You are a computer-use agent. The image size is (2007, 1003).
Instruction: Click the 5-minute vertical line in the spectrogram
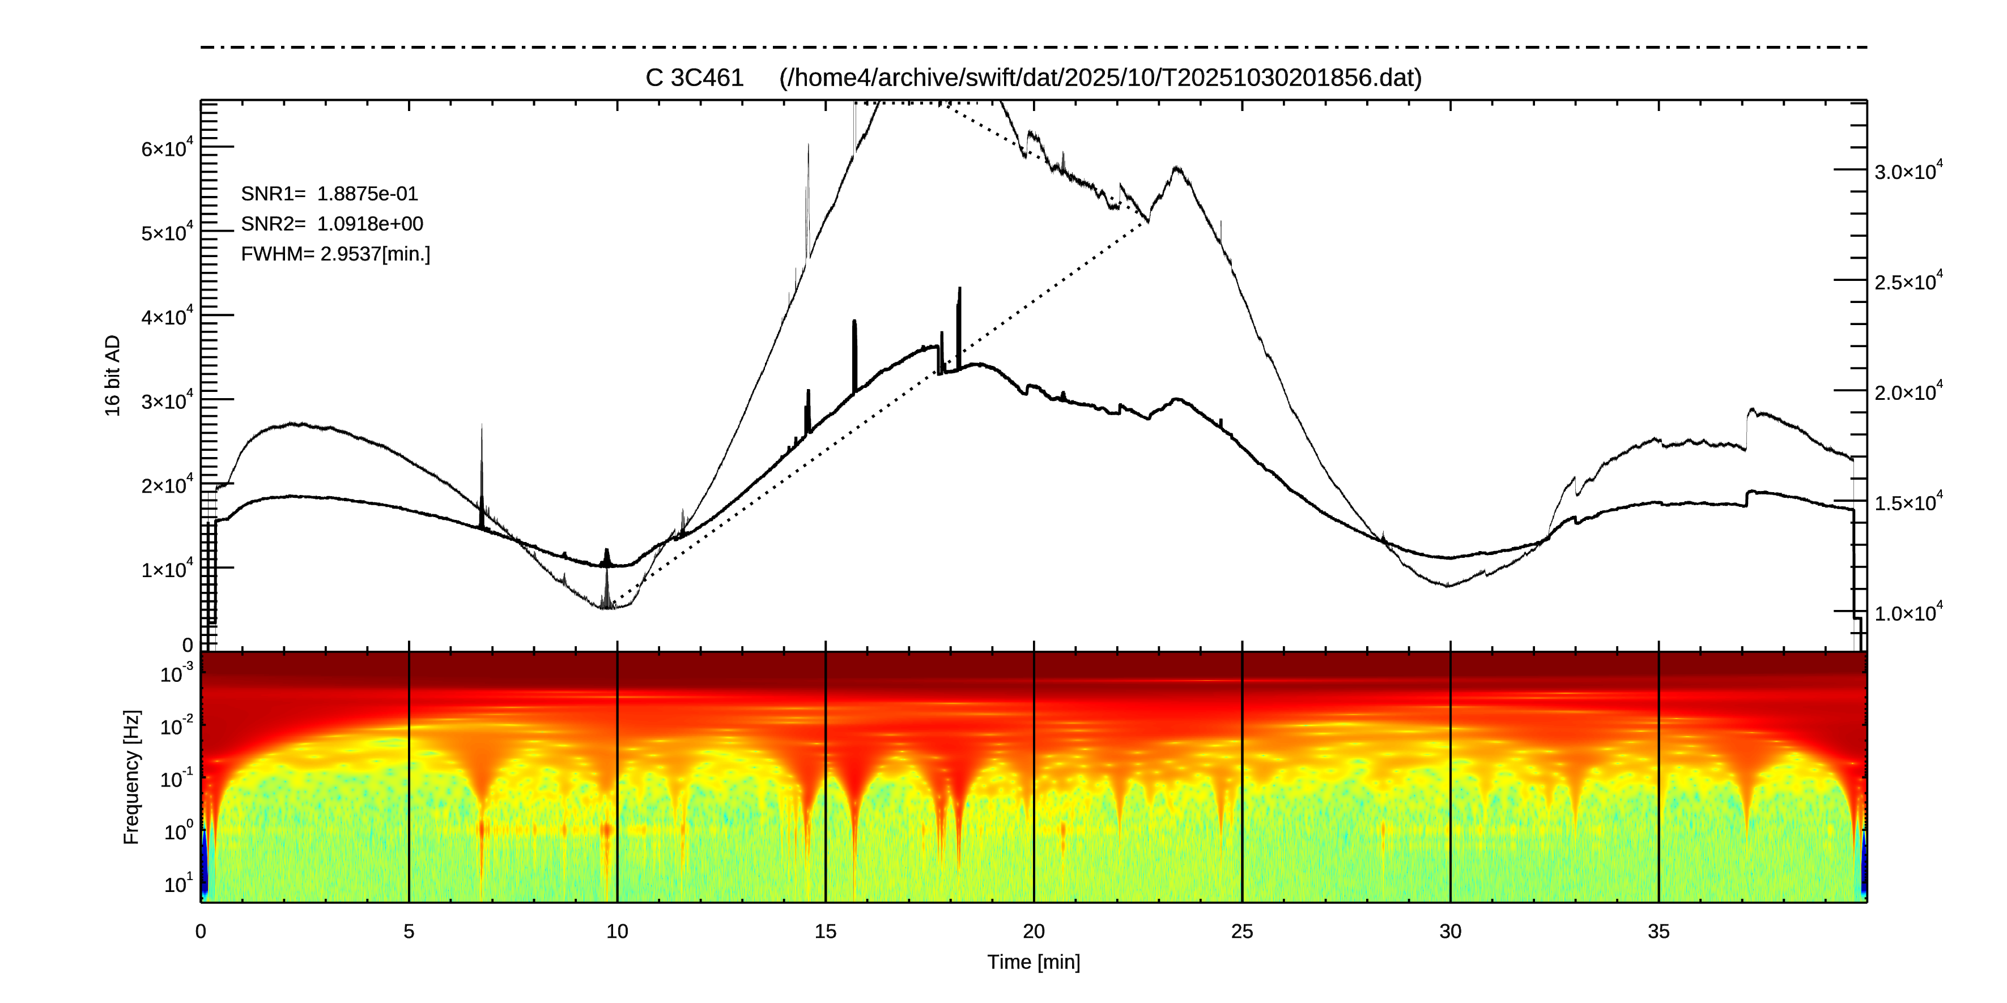click(x=409, y=779)
